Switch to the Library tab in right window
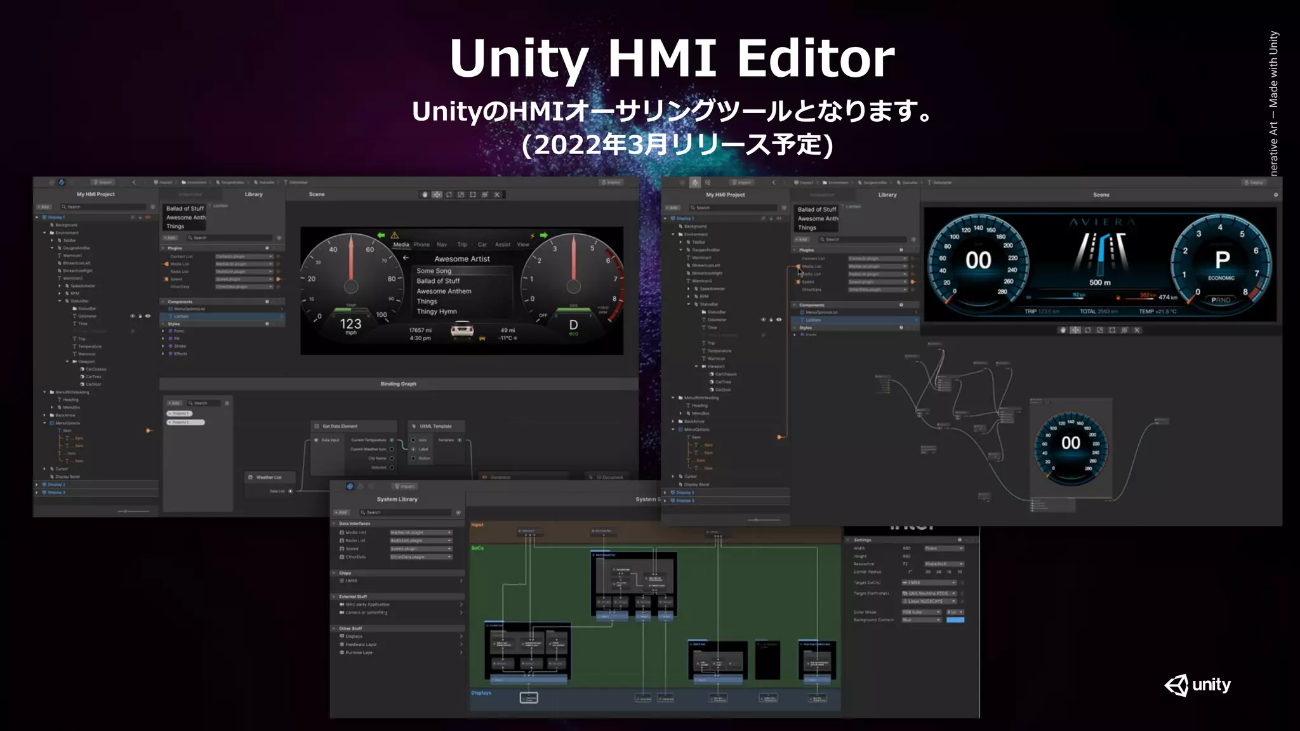 pyautogui.click(x=887, y=195)
